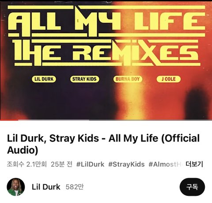Click the BURNA BOY label in the artwork
Screen dimensions: 212x203
pyautogui.click(x=128, y=79)
